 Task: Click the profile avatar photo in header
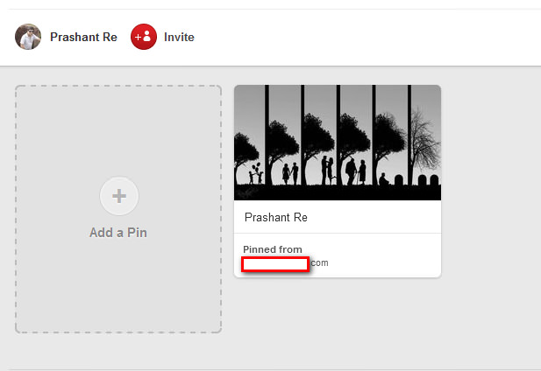click(x=28, y=37)
